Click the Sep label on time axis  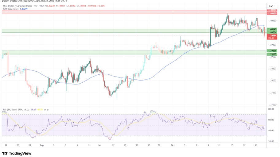(41, 146)
